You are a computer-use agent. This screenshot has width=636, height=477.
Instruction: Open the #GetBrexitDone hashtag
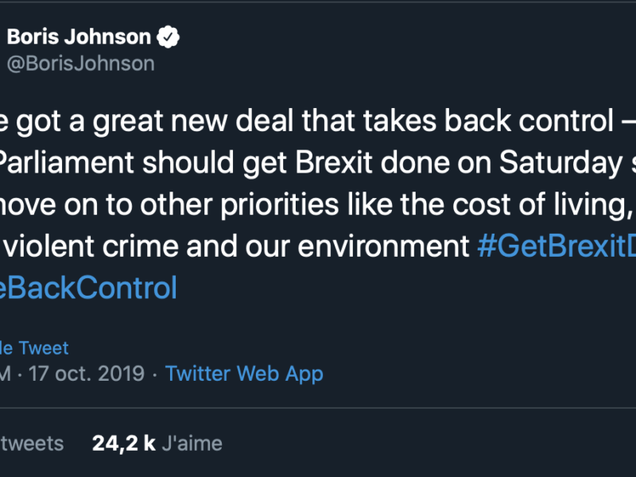coord(556,246)
